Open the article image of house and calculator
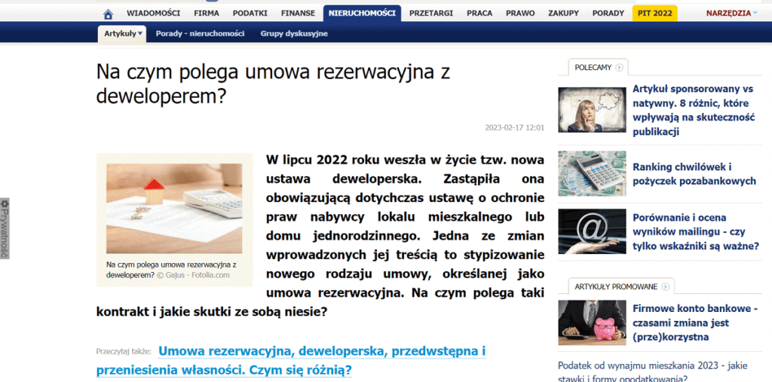The width and height of the screenshot is (772, 382). [174, 208]
